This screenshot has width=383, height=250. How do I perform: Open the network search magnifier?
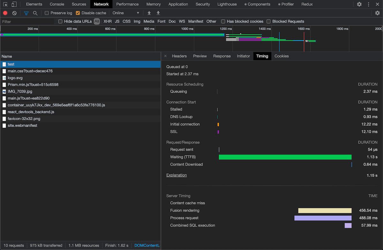click(35, 13)
